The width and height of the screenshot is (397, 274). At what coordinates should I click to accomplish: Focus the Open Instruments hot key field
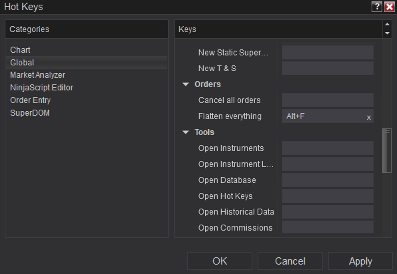click(x=328, y=148)
